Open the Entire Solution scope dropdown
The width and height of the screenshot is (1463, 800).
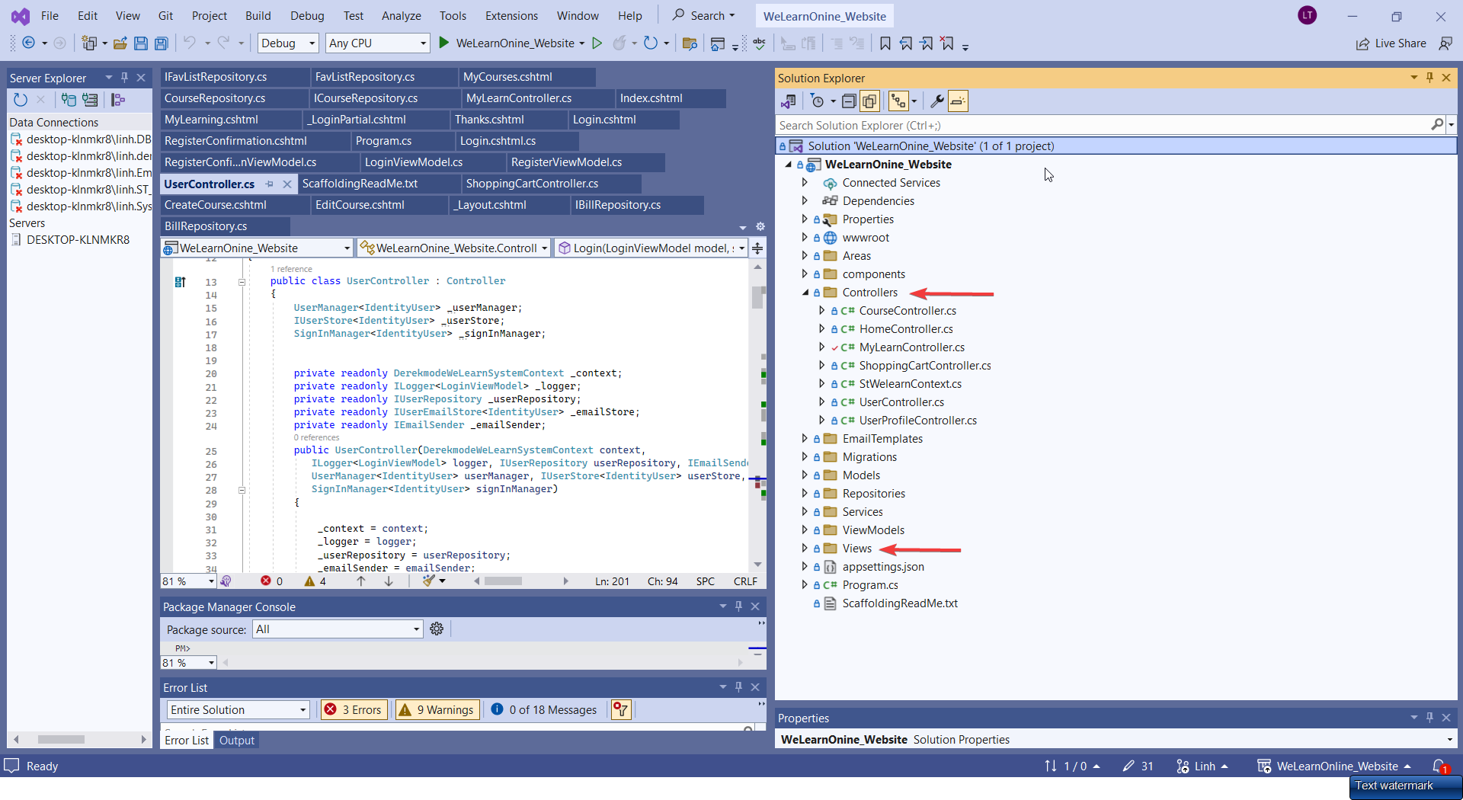[x=238, y=709]
